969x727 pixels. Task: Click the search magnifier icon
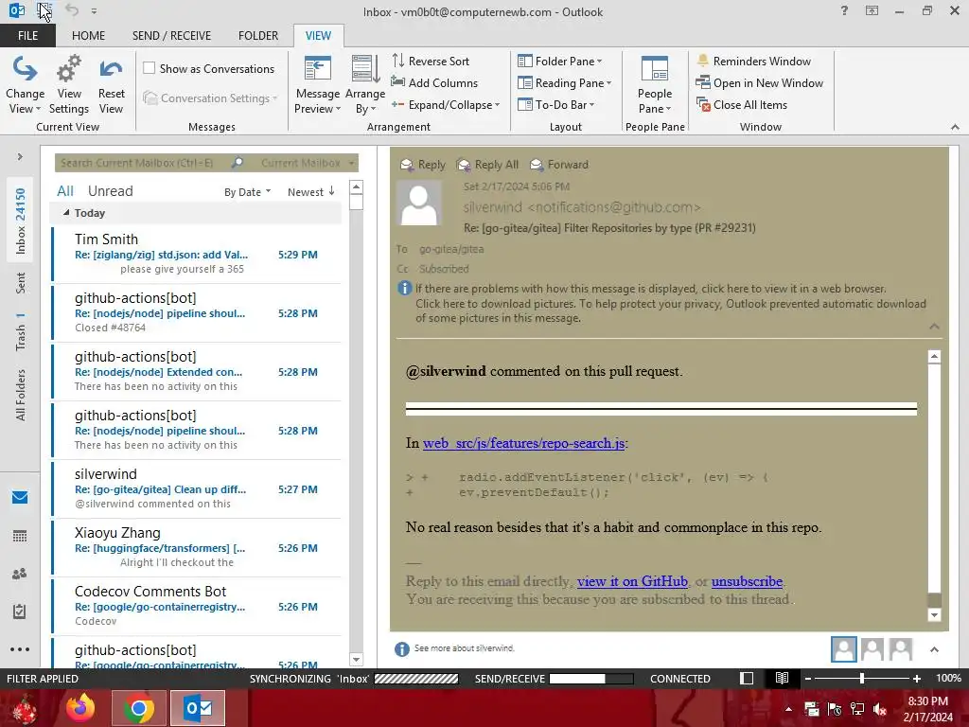coord(238,163)
